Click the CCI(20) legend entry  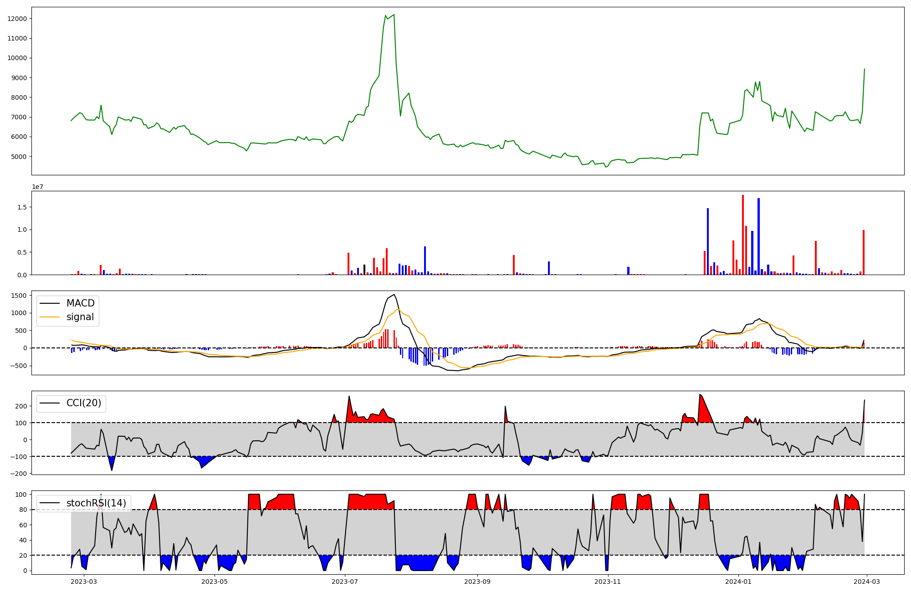click(84, 403)
